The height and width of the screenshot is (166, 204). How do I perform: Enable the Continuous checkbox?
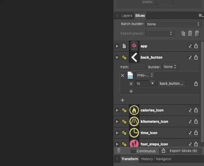tap(133, 151)
